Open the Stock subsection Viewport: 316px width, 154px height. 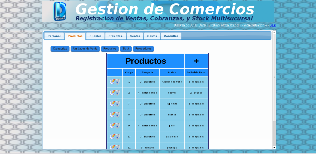(x=126, y=49)
